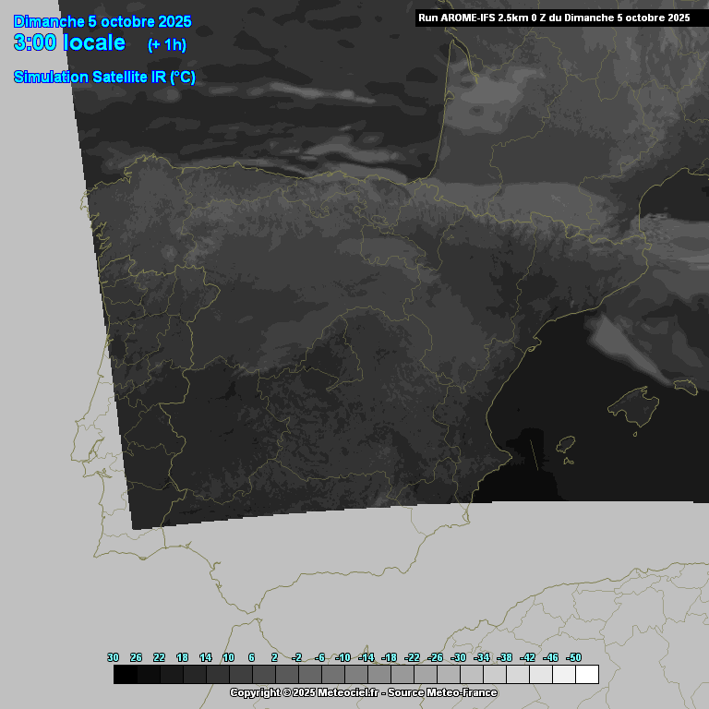Screen dimensions: 709x709
Task: Click the legend swatch labeled 22
Action: click(172, 675)
